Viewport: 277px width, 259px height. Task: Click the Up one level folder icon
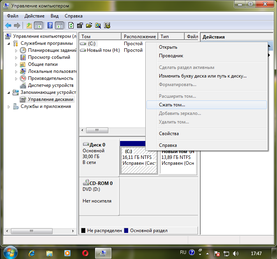coord(29,25)
